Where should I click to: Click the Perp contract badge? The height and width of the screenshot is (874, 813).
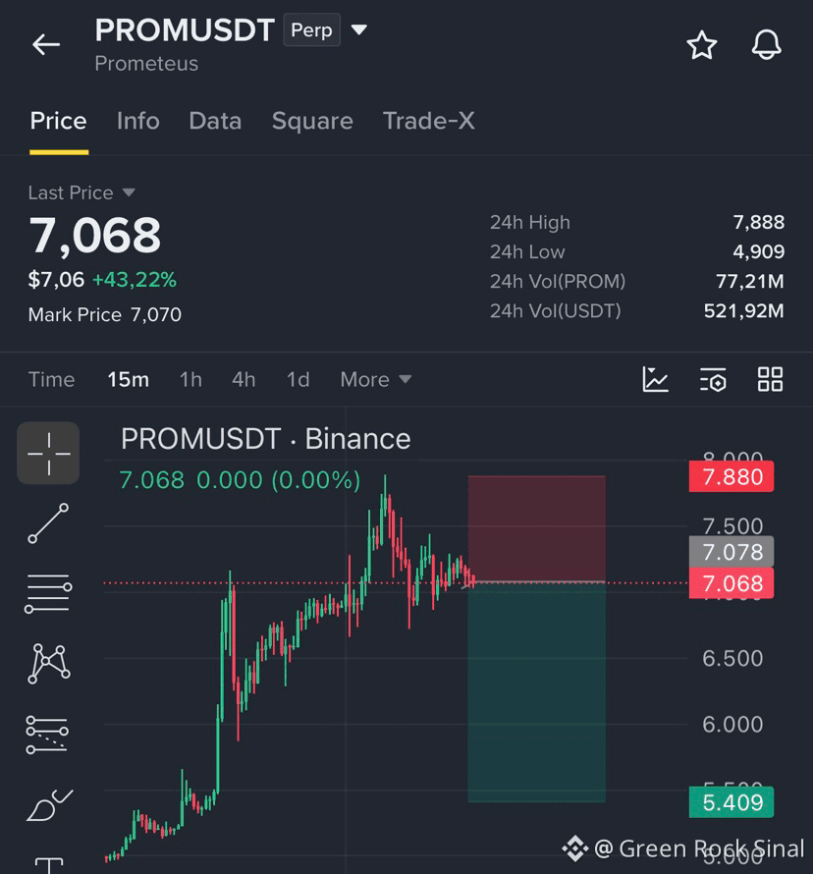point(311,29)
